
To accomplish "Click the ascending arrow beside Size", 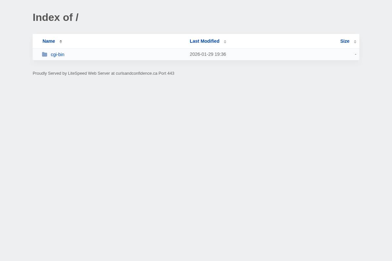I will point(355,40).
